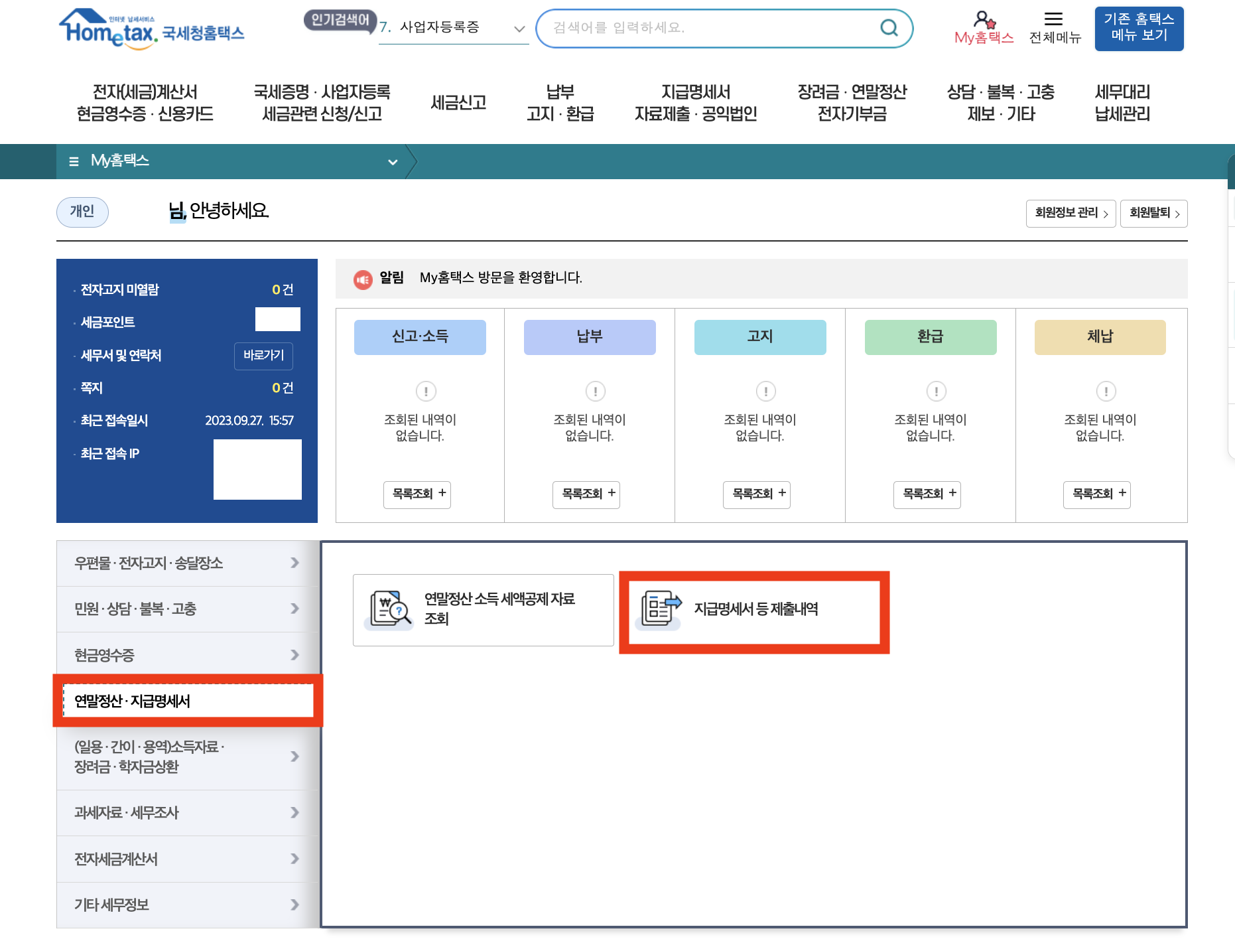Click the info icon under 납부
Image resolution: width=1235 pixels, height=949 pixels.
(x=596, y=392)
